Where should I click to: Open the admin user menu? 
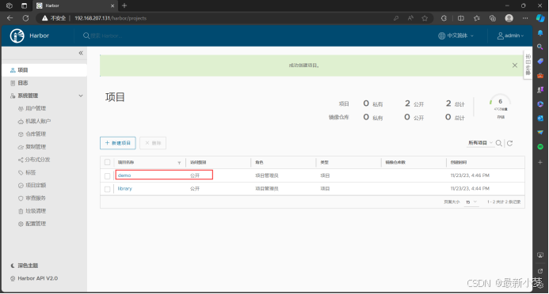point(510,36)
